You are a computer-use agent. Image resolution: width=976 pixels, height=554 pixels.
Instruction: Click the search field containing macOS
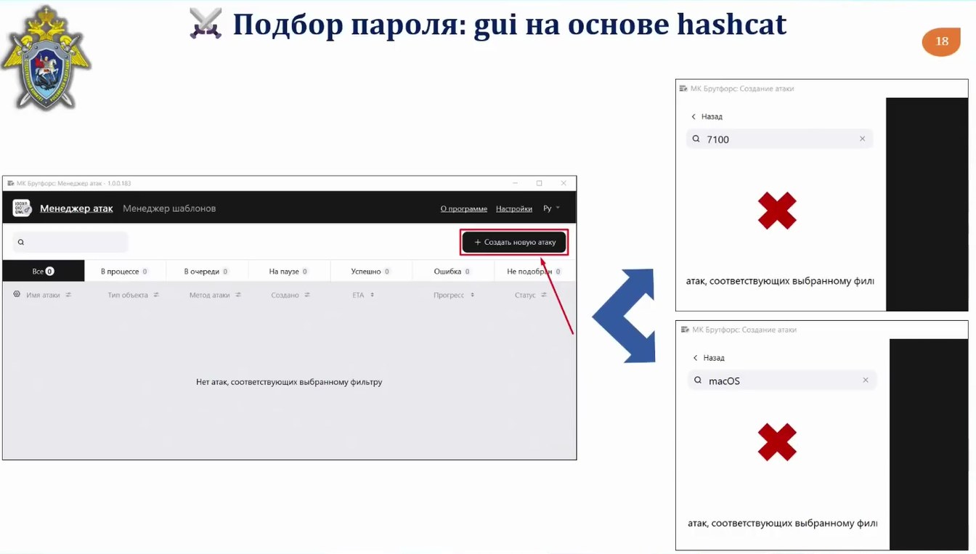[782, 380]
